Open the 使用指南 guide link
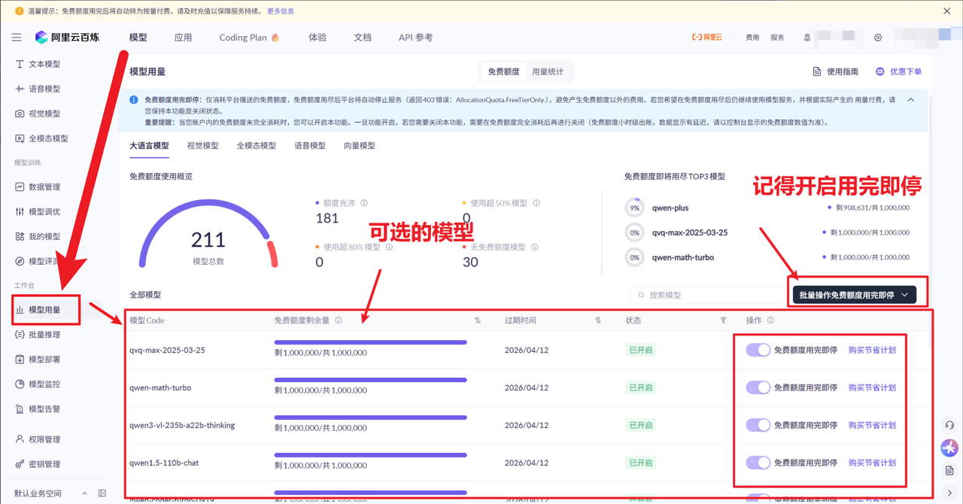 point(835,71)
